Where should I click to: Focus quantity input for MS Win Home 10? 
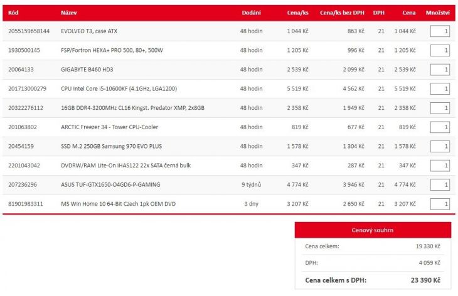click(x=440, y=204)
